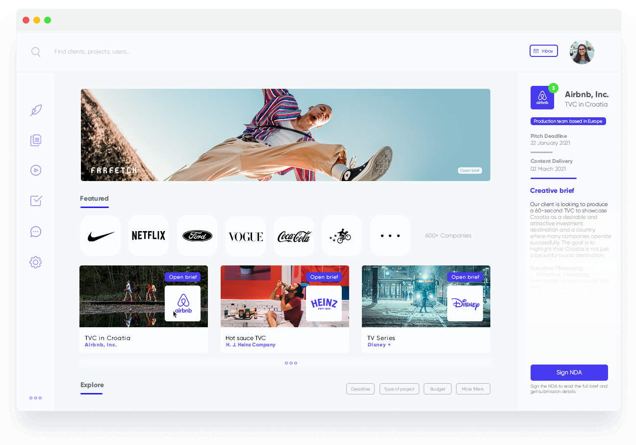Select the cyclist with stars logo tile
The height and width of the screenshot is (445, 636).
pyautogui.click(x=342, y=236)
